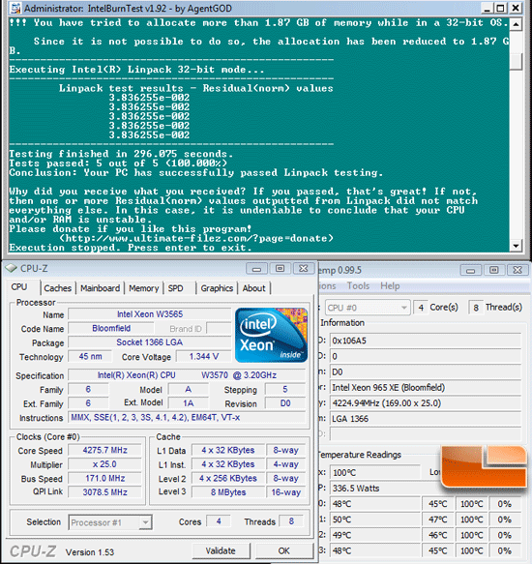Open the Help menu
Screen dimensions: 532x564
tap(390, 286)
